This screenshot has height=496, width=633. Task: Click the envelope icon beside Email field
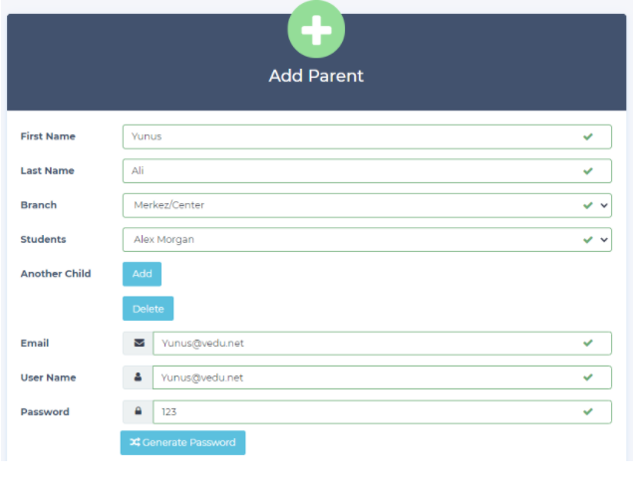point(138,344)
